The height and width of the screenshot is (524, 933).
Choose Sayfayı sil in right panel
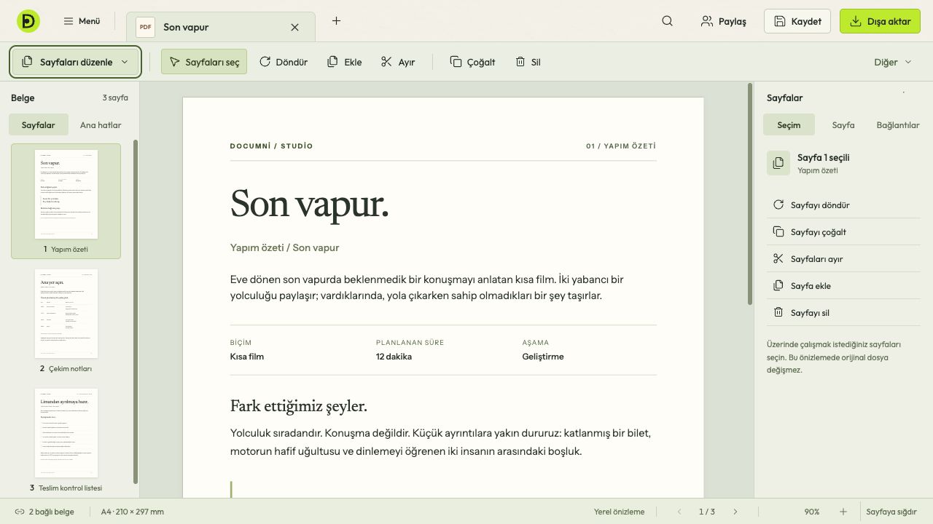pos(843,313)
